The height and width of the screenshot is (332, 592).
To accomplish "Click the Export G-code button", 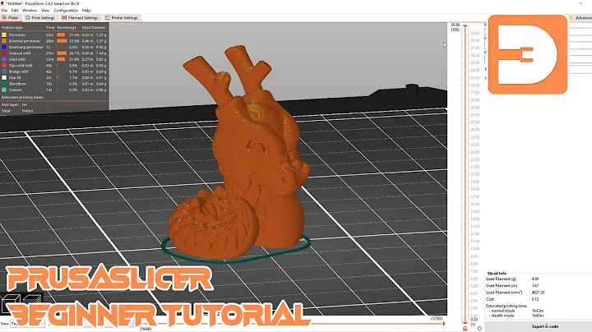I will click(x=545, y=326).
